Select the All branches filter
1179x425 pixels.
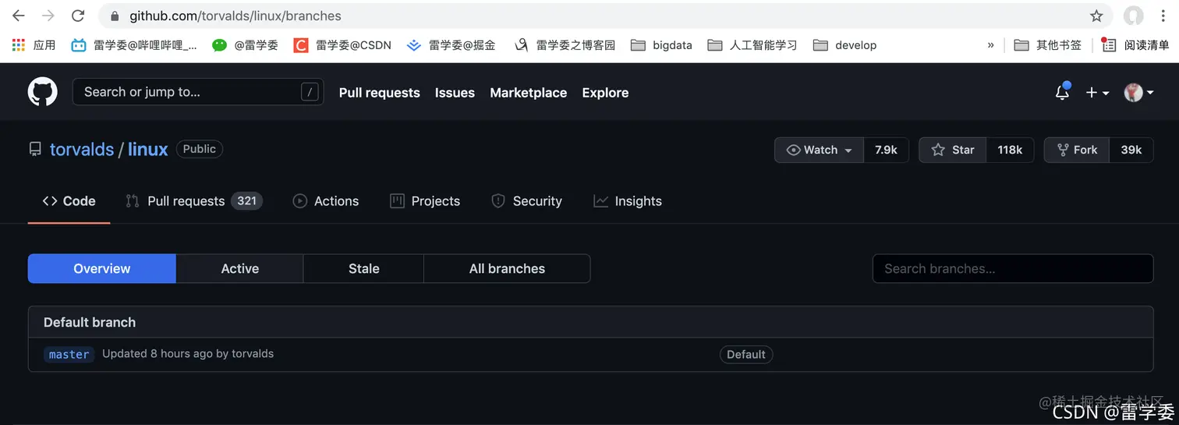pyautogui.click(x=507, y=268)
